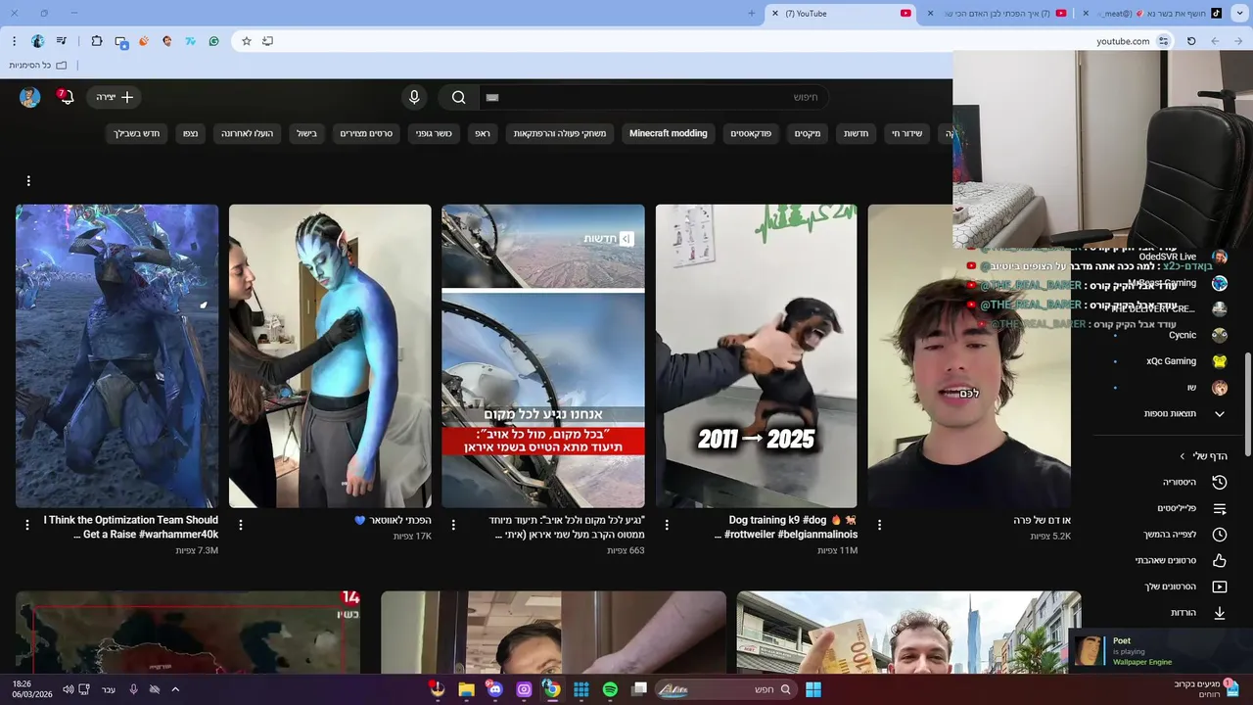
Task: Open Chrome profile avatar
Action: point(38,41)
